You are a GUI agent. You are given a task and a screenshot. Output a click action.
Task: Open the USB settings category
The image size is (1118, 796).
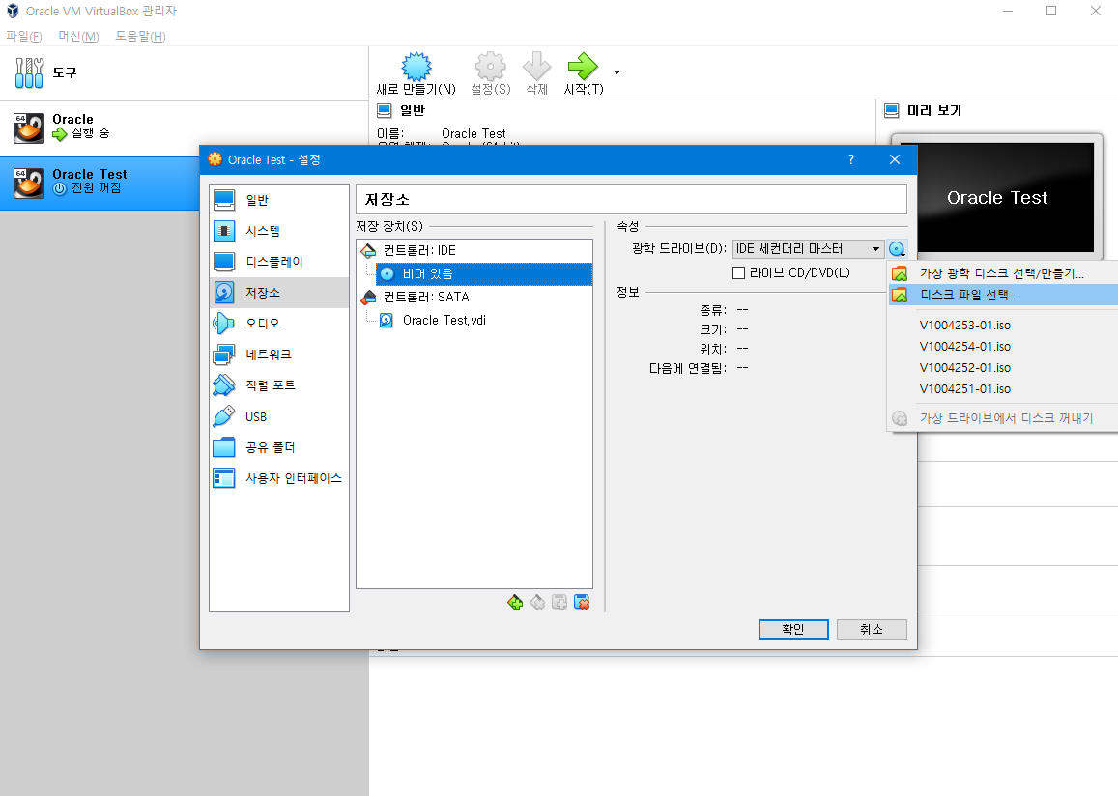pyautogui.click(x=279, y=417)
